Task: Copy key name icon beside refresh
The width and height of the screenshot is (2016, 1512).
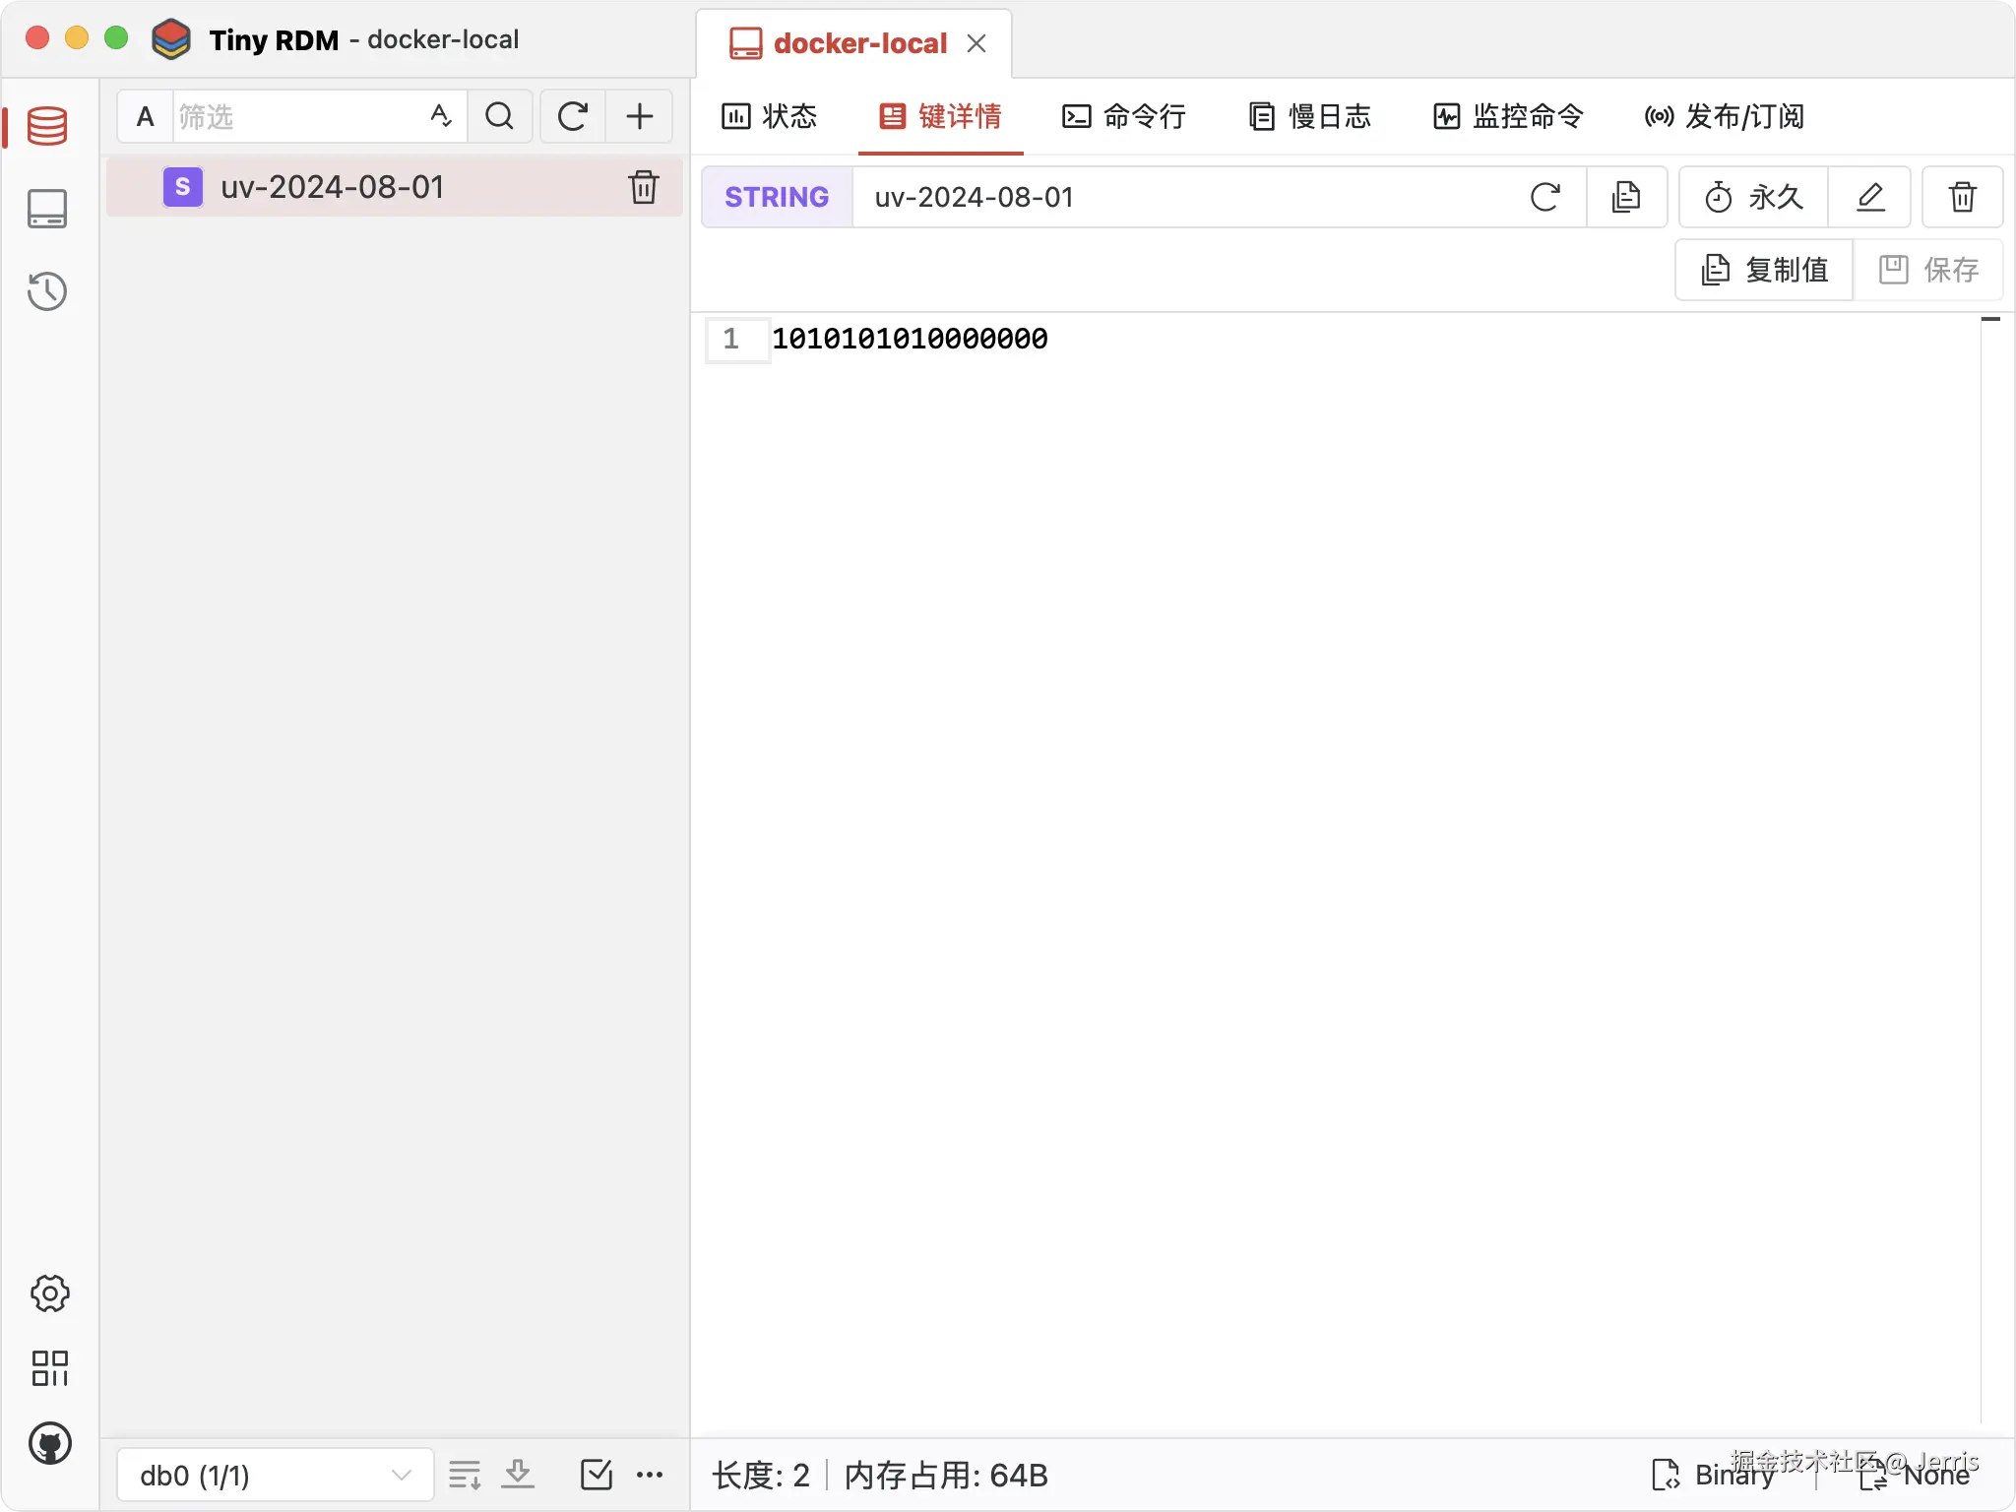Action: click(1626, 197)
